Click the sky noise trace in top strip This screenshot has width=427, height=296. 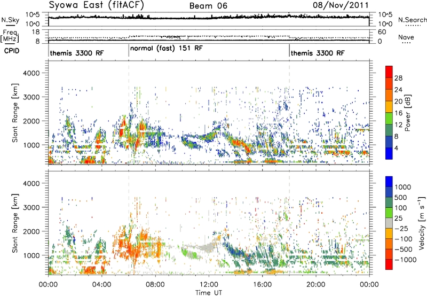[x=209, y=17]
